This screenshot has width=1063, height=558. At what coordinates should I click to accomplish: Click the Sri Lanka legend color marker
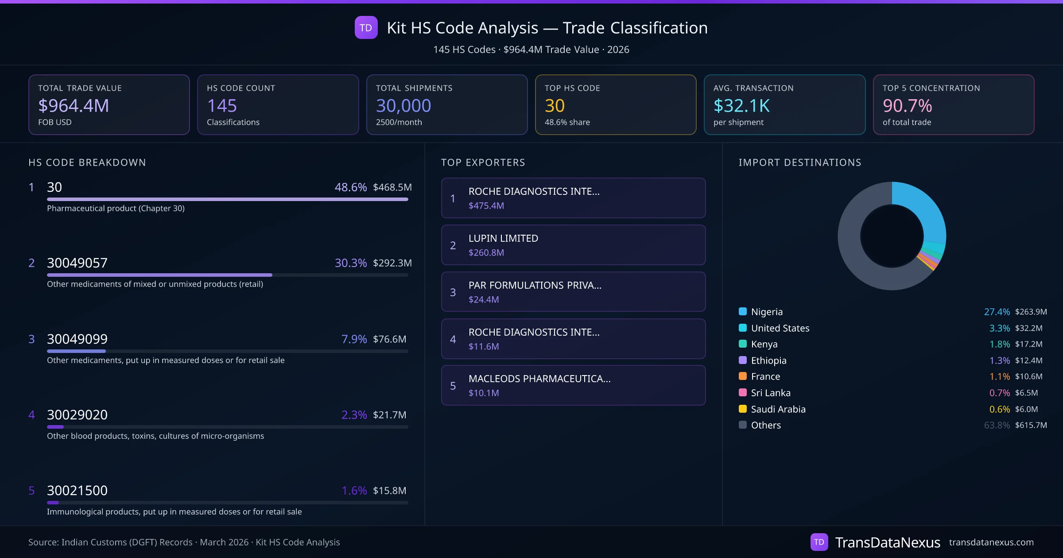743,392
